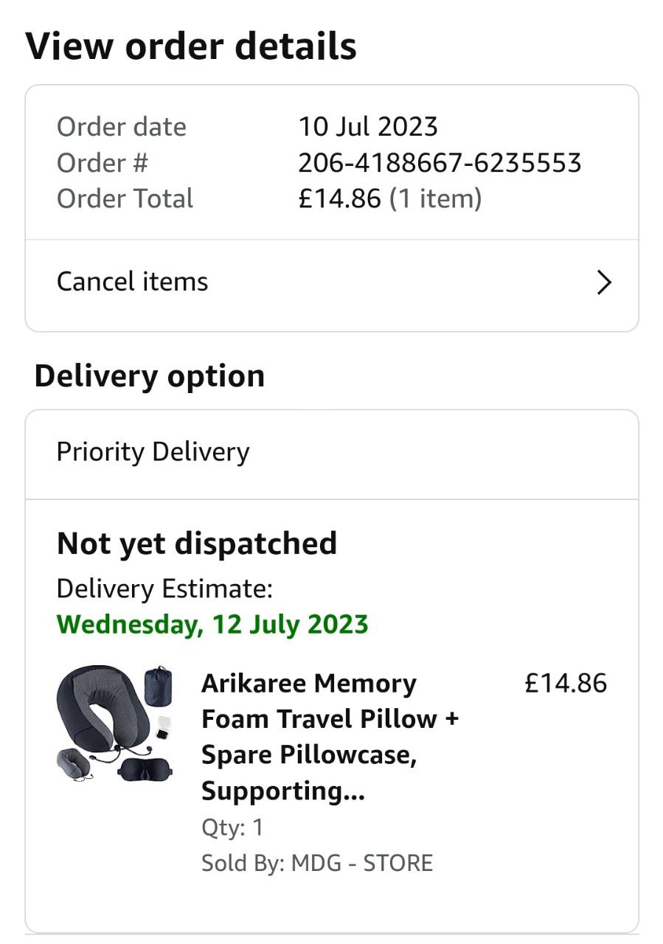Click the green Wednesday, 12 July 2023 date
Viewport: 663px width, 944px height.
212,624
